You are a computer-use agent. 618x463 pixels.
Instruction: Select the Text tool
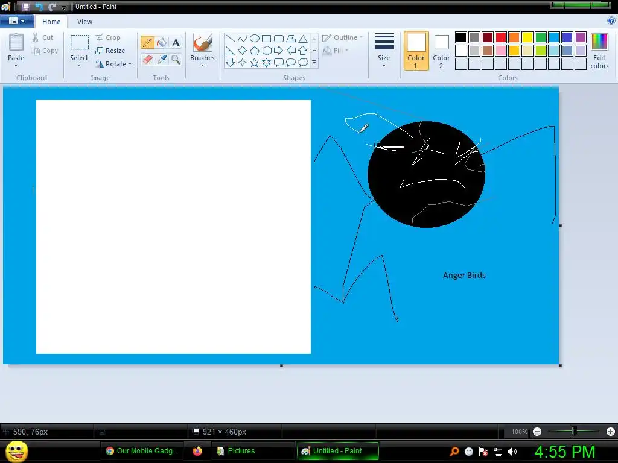tap(176, 43)
